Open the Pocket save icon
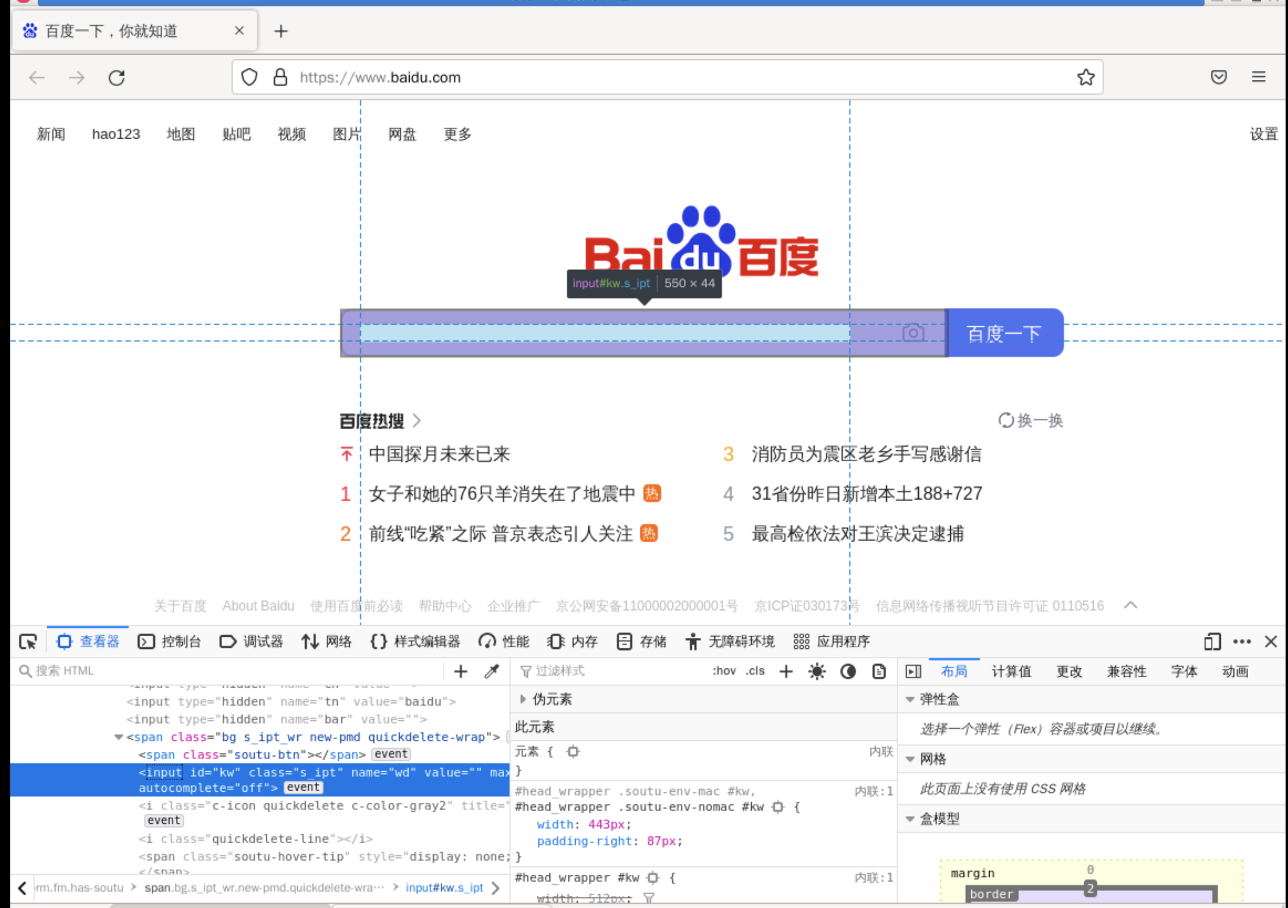Screen dimensions: 1288x908 coord(1219,77)
